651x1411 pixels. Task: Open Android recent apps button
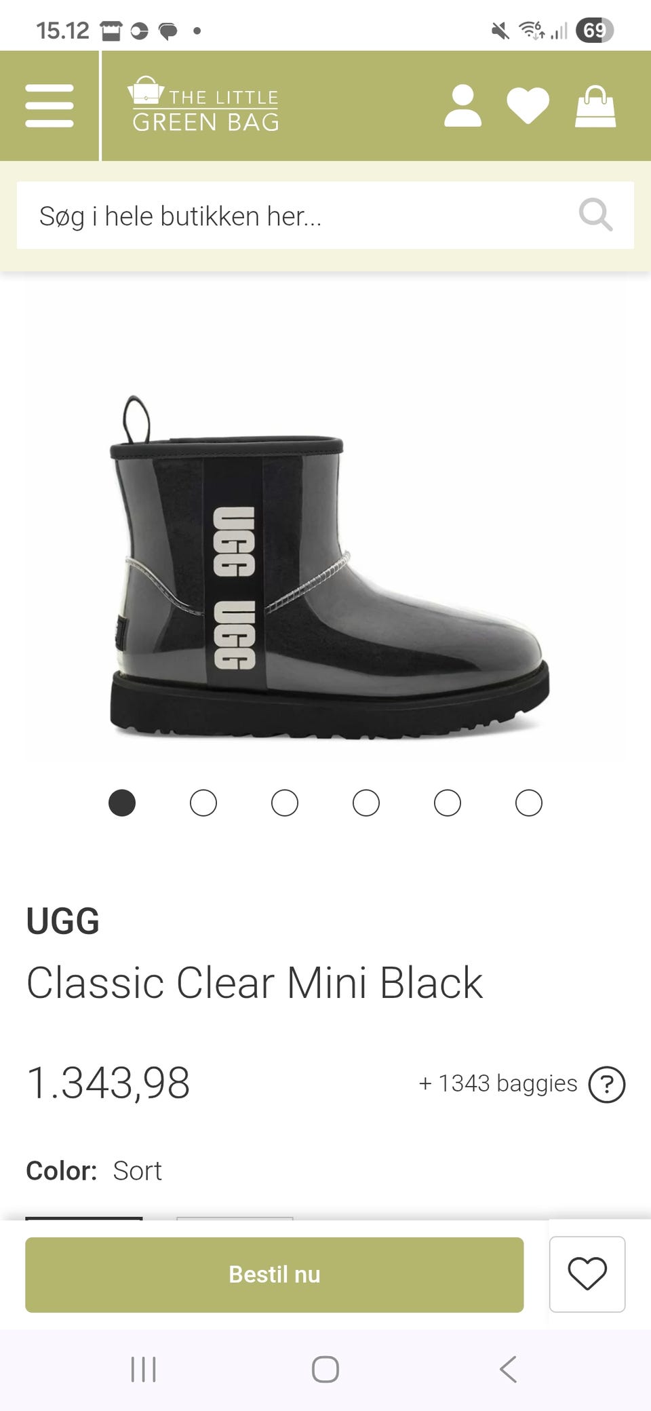tap(143, 1369)
